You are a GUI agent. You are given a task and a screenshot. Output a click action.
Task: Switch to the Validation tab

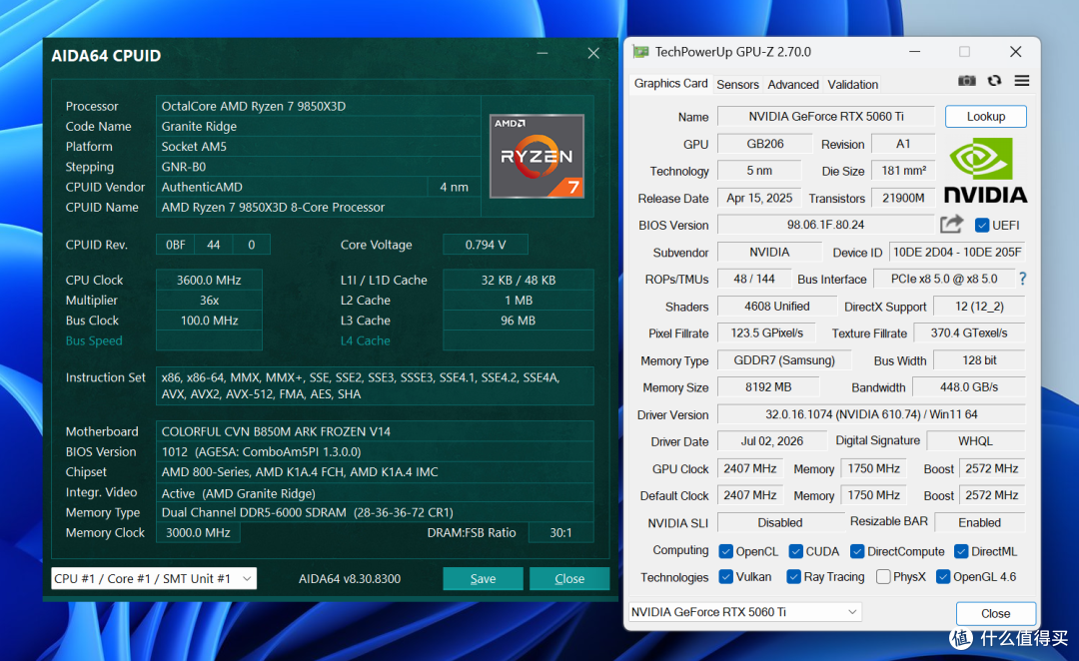point(852,85)
